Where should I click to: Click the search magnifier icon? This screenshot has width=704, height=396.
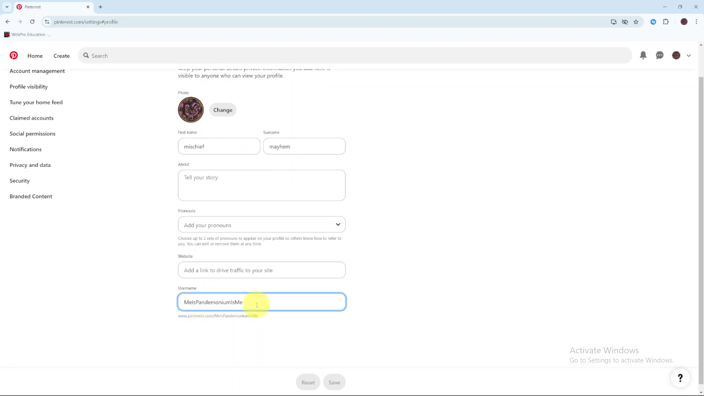point(86,55)
